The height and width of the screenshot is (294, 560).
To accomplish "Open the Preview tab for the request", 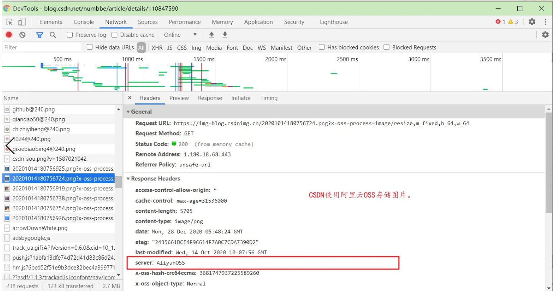I will click(x=179, y=98).
